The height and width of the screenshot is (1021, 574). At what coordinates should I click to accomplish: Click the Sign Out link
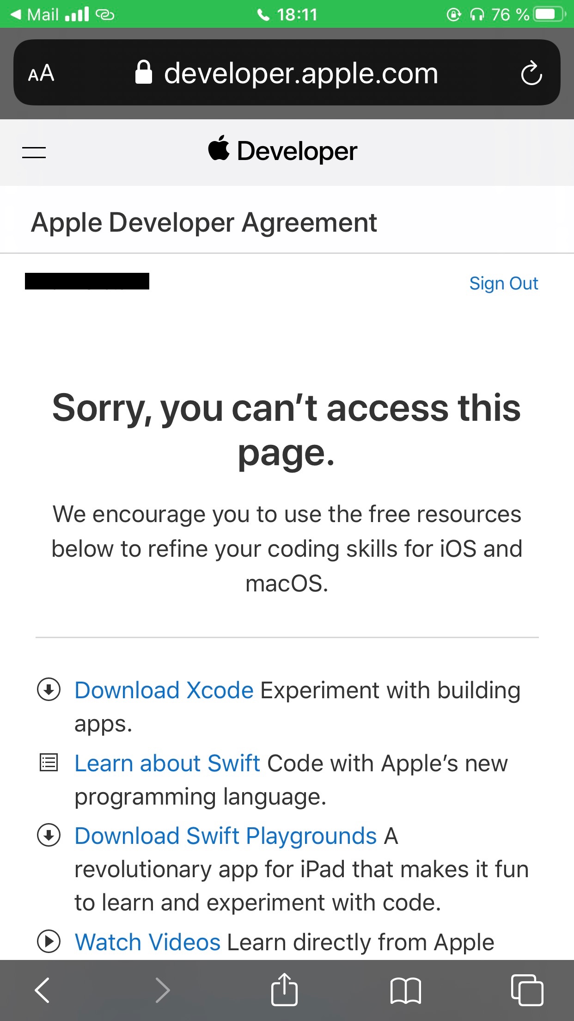pos(503,283)
